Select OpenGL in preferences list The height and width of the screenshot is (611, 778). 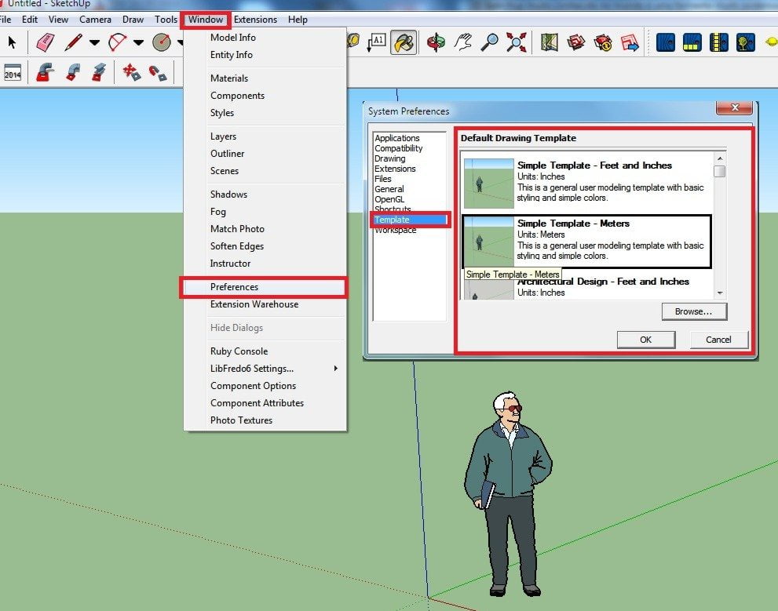click(389, 198)
